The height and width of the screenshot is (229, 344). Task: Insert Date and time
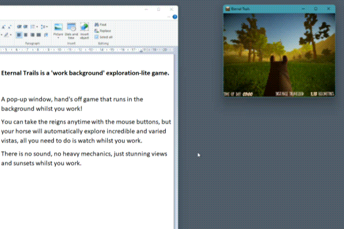click(71, 31)
